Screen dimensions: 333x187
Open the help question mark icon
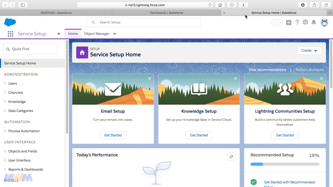pyautogui.click(x=297, y=22)
